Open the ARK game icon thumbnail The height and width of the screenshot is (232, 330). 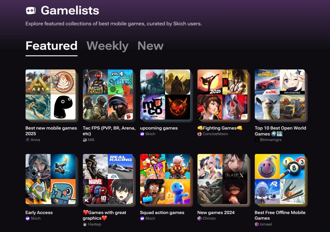click(38, 82)
